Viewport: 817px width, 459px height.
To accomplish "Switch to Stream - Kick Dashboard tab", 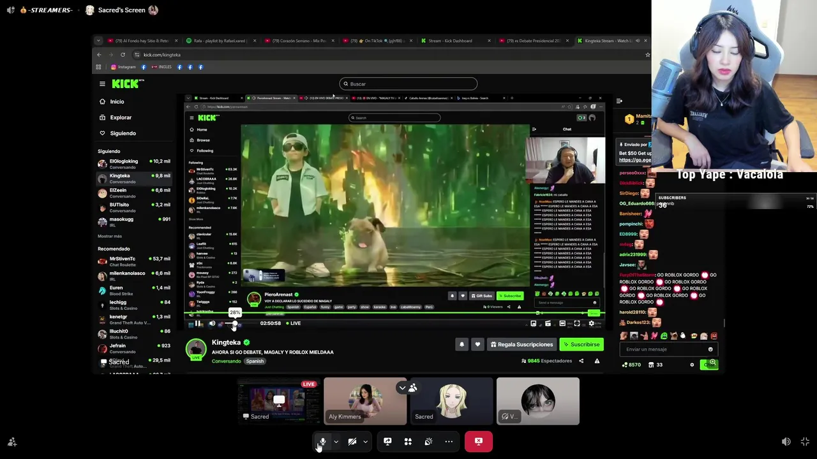I will (x=455, y=41).
